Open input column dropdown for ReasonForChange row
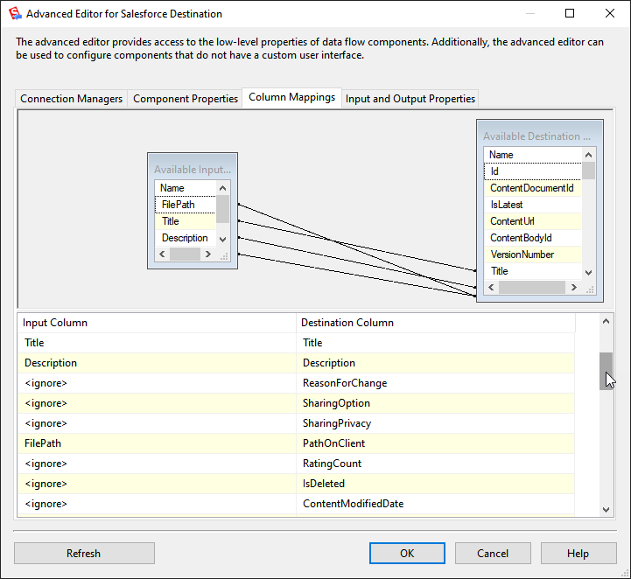 click(x=158, y=383)
